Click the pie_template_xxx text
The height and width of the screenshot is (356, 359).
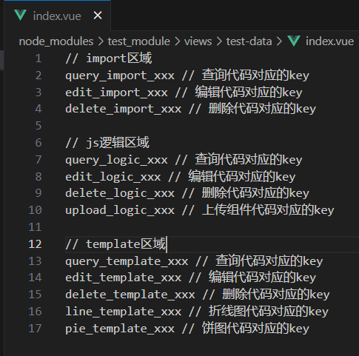point(120,329)
